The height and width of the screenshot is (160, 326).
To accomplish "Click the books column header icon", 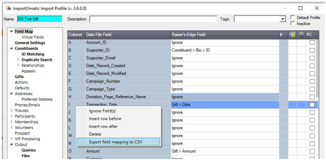I will pos(292,35).
